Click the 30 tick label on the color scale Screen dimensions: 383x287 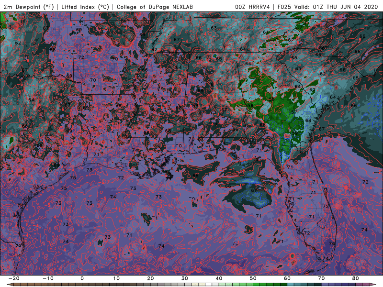point(185,278)
